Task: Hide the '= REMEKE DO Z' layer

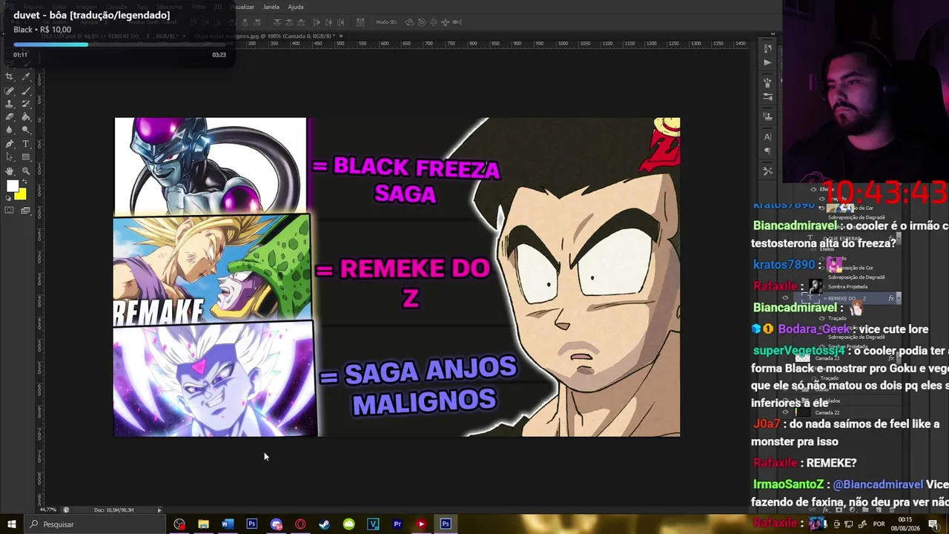Action: [x=786, y=298]
